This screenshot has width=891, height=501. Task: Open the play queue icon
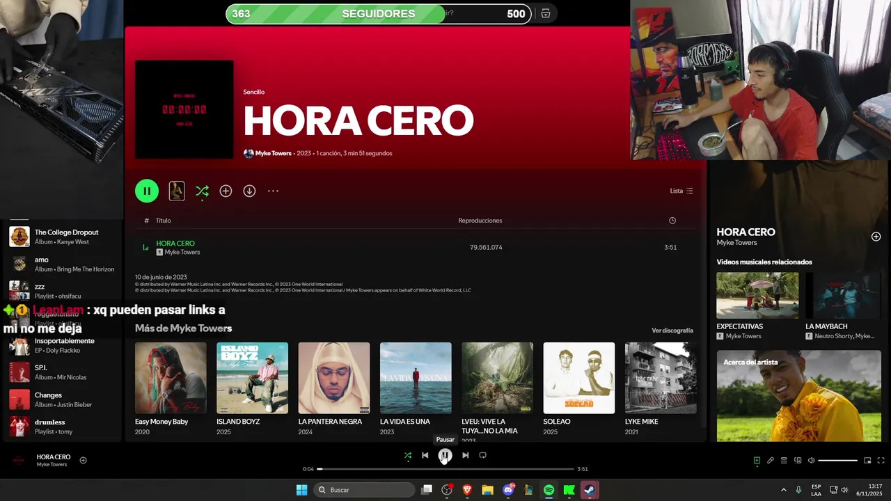point(784,461)
